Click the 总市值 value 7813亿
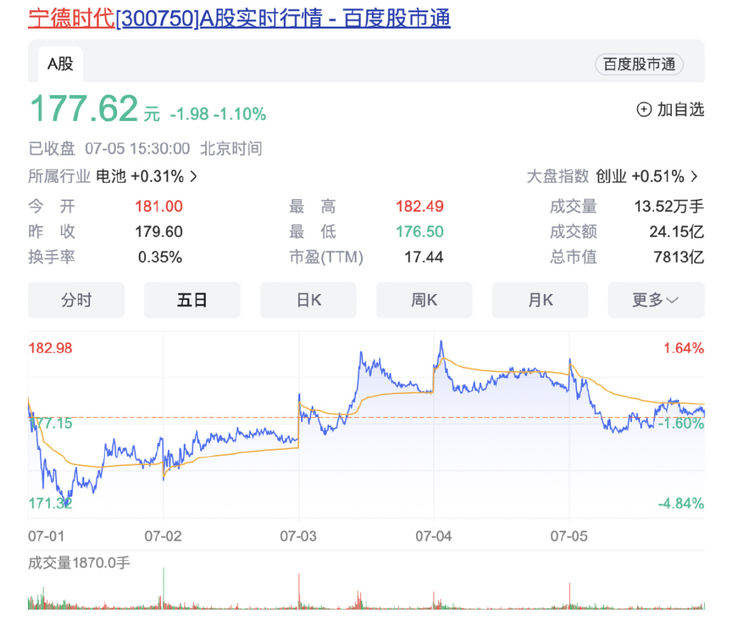The height and width of the screenshot is (626, 732). tap(679, 257)
